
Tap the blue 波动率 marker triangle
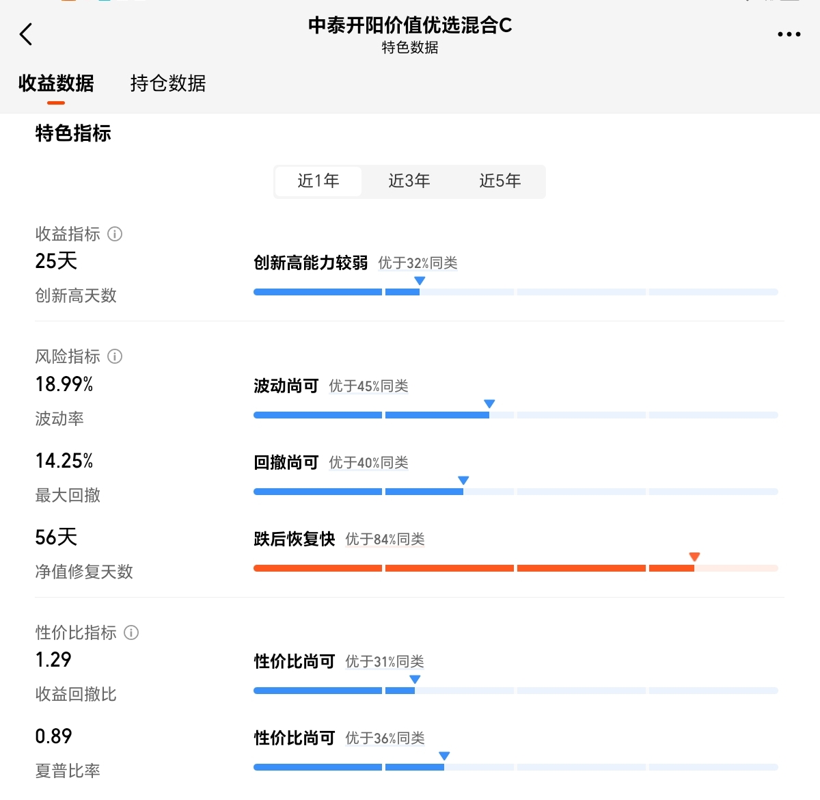[489, 403]
